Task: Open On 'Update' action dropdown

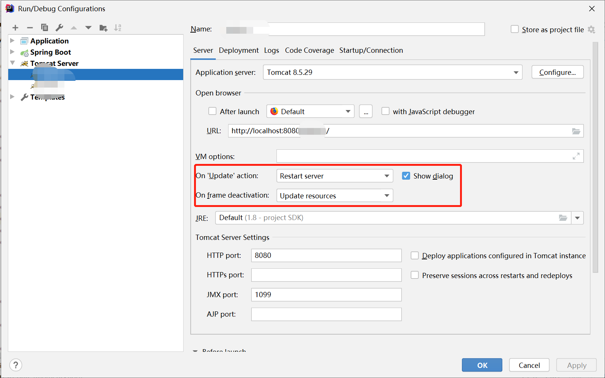Action: pyautogui.click(x=335, y=176)
